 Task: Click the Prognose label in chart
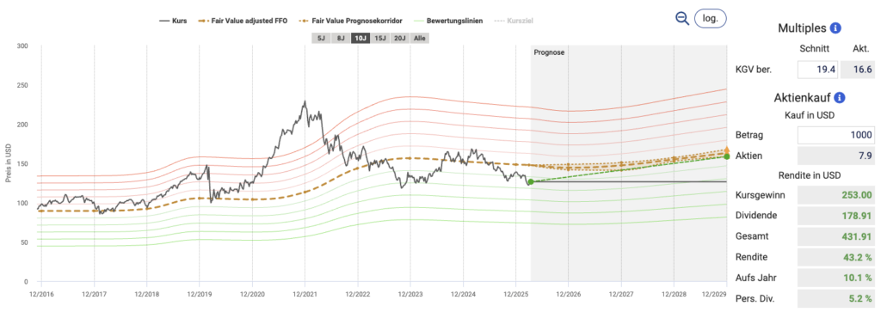549,52
